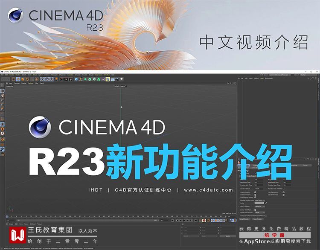This screenshot has width=320, height=250.
Task: Toggle Use Deformers checkbox
Action: pyautogui.click(x=283, y=195)
